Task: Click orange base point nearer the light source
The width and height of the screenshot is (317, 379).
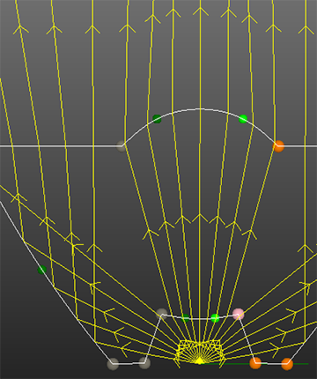Action: (x=255, y=363)
